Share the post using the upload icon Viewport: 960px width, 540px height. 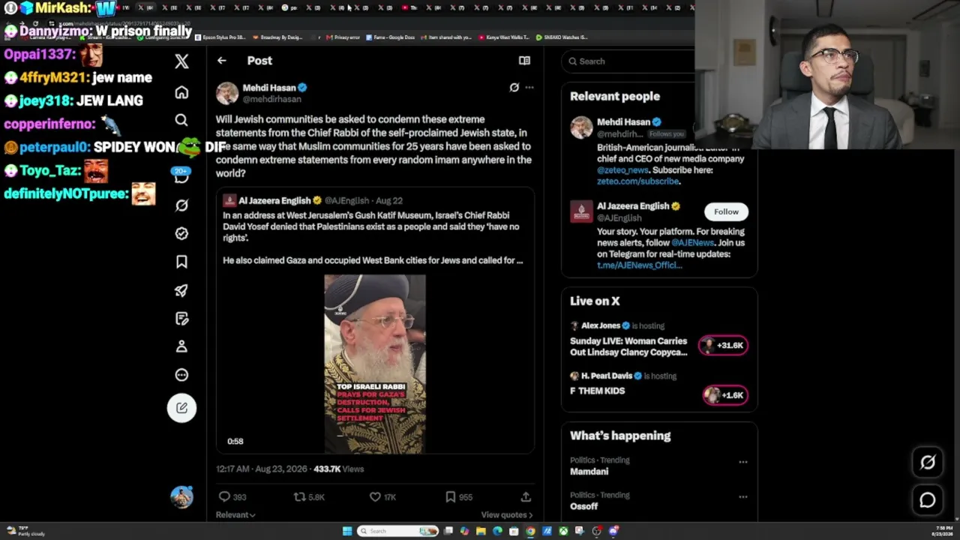pyautogui.click(x=526, y=496)
